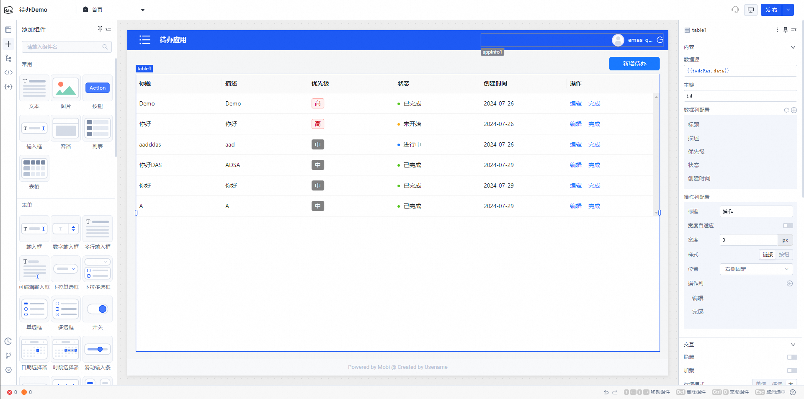The image size is (804, 399).
Task: Select the 图片 component
Action: [x=66, y=92]
